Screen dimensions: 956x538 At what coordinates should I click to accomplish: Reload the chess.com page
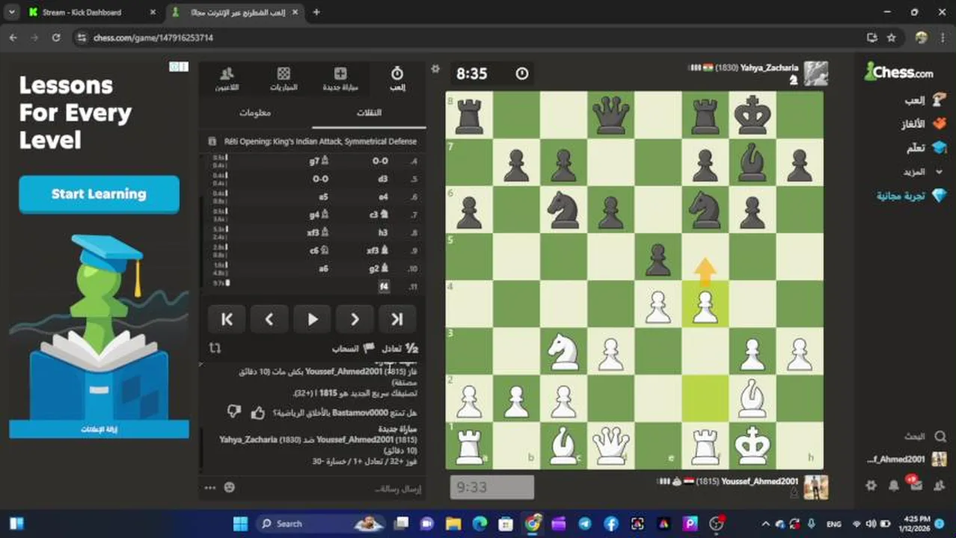[x=56, y=37]
